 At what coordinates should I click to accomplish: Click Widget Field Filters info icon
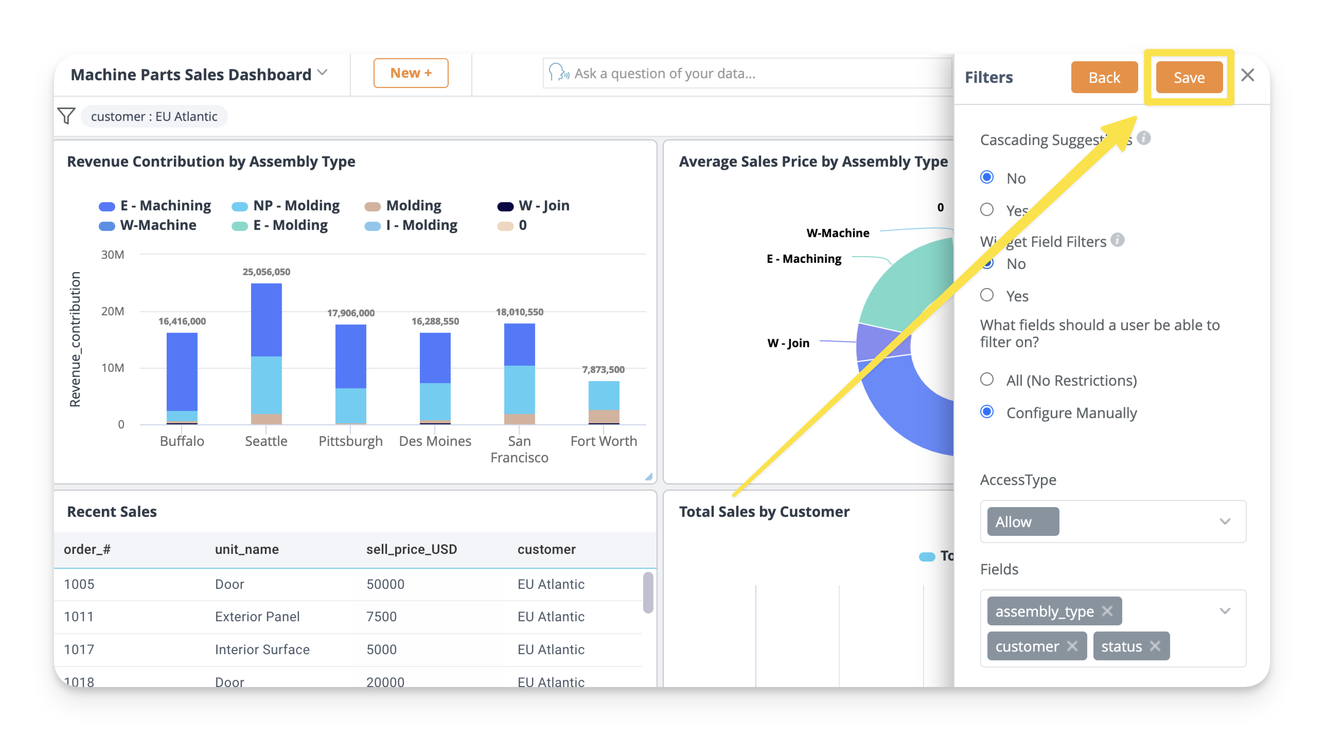point(1117,240)
